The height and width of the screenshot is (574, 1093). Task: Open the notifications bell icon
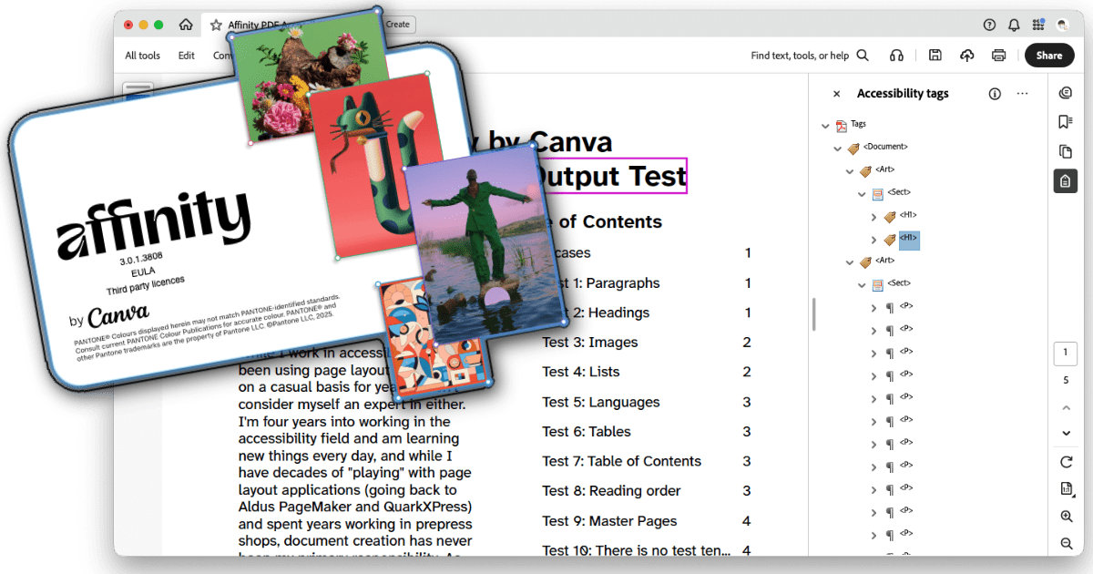1014,25
